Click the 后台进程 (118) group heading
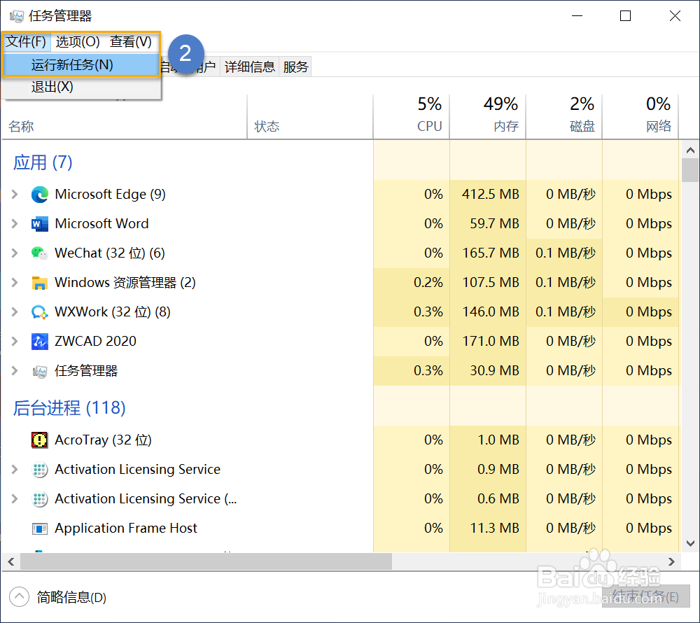700x623 pixels. [x=69, y=408]
